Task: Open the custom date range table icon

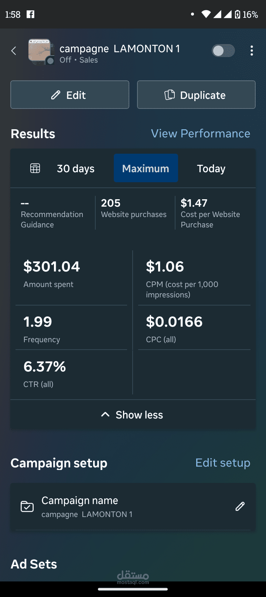Action: tap(35, 169)
